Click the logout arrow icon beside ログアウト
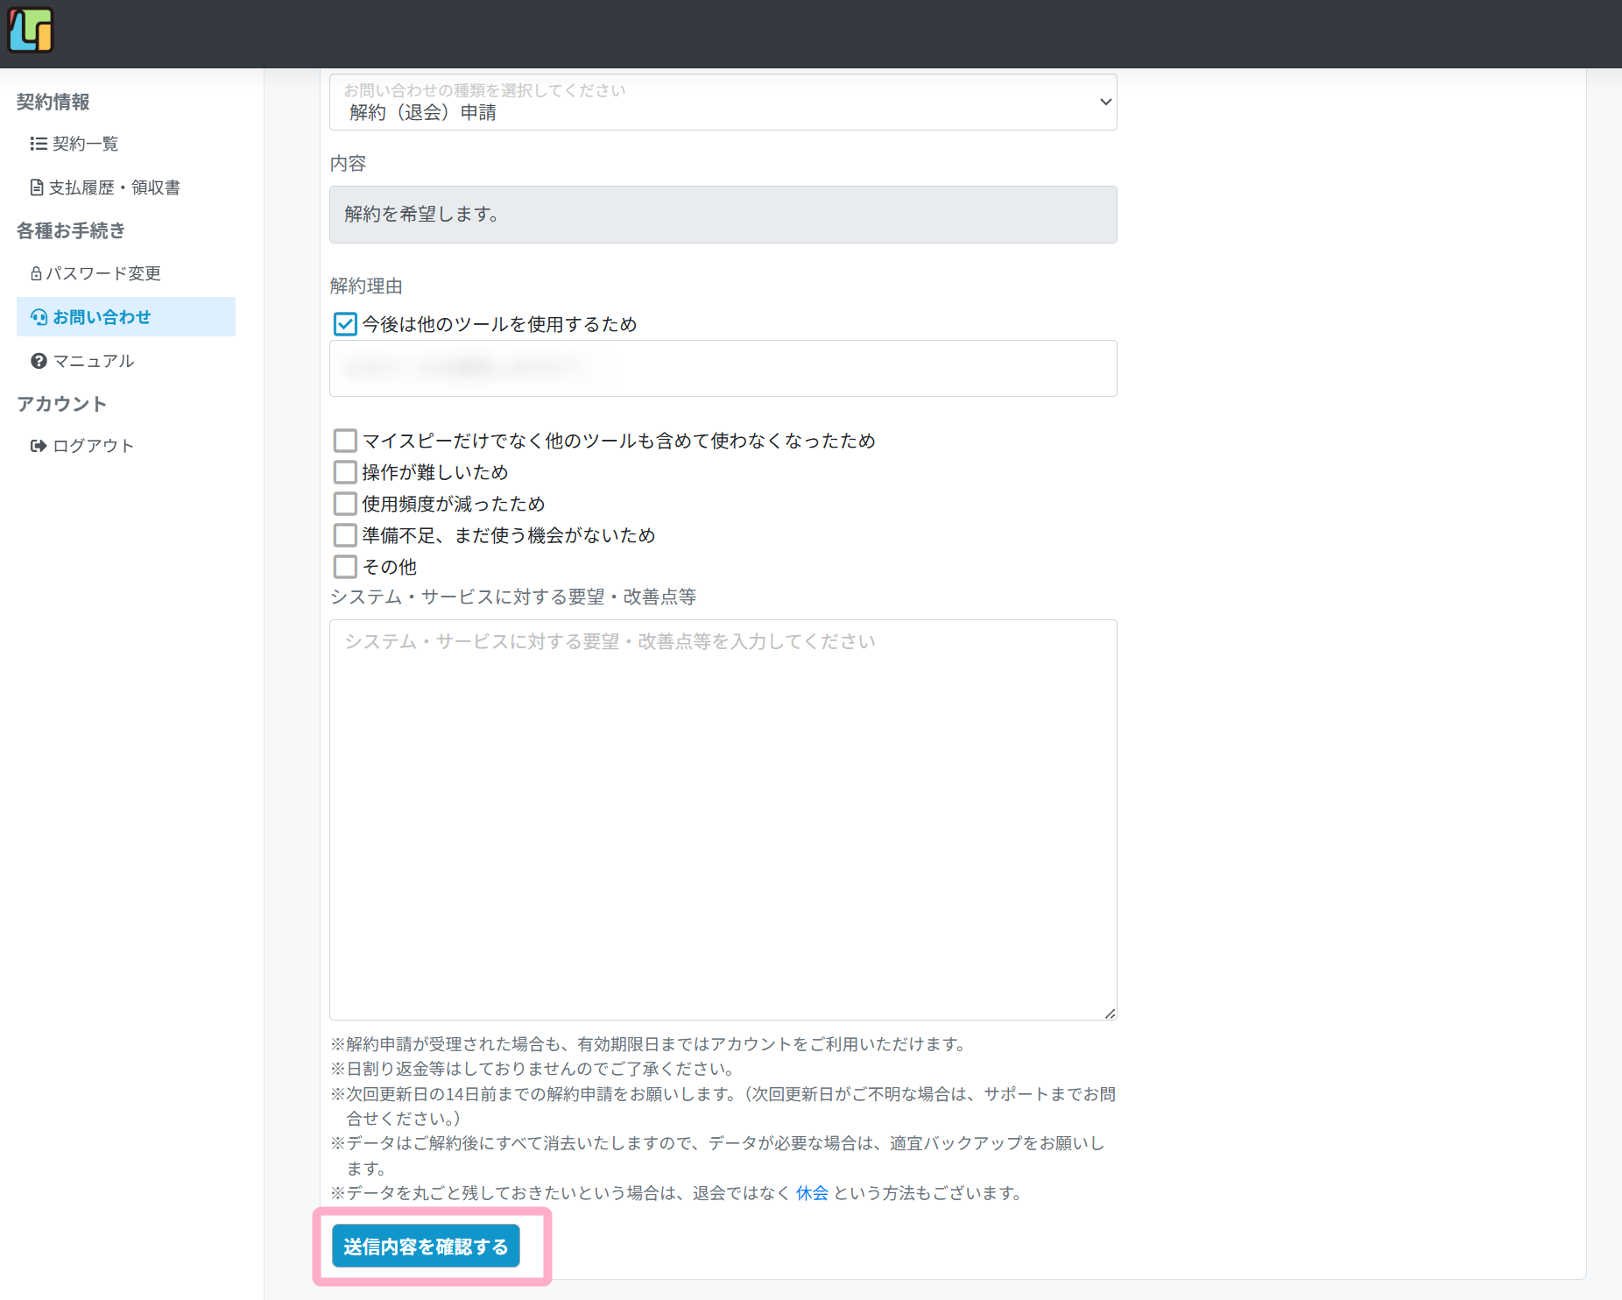The width and height of the screenshot is (1622, 1300). coord(39,446)
